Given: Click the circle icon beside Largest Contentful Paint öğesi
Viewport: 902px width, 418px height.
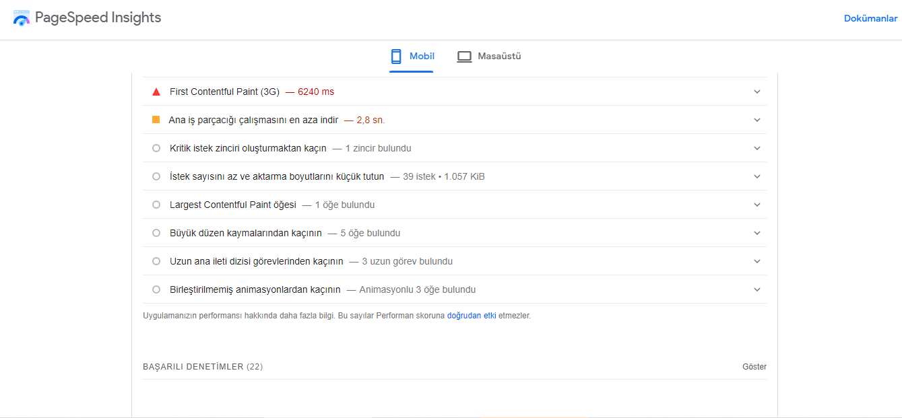Looking at the screenshot, I should tap(156, 204).
